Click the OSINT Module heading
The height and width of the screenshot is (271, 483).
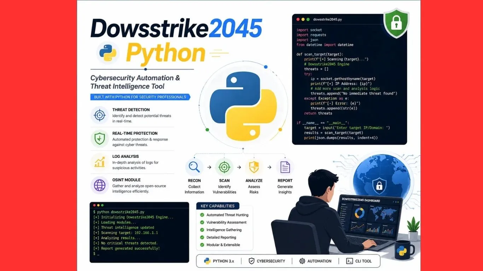coord(127,180)
